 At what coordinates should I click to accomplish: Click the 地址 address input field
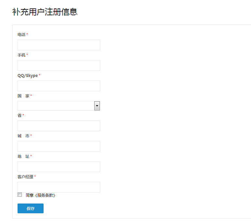pyautogui.click(x=59, y=167)
